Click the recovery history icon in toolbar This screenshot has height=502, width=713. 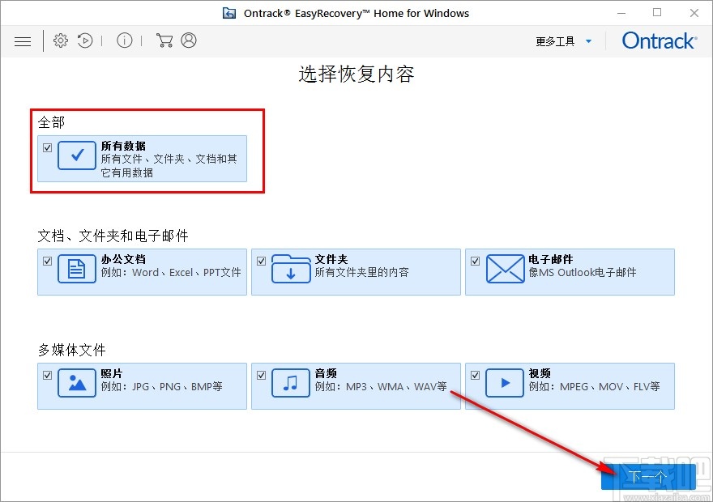pyautogui.click(x=85, y=40)
